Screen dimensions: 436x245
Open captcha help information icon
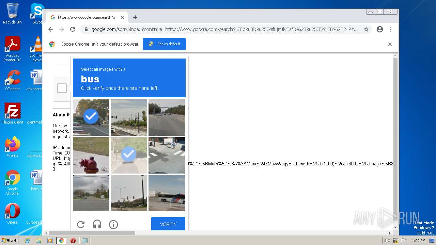coord(113,224)
